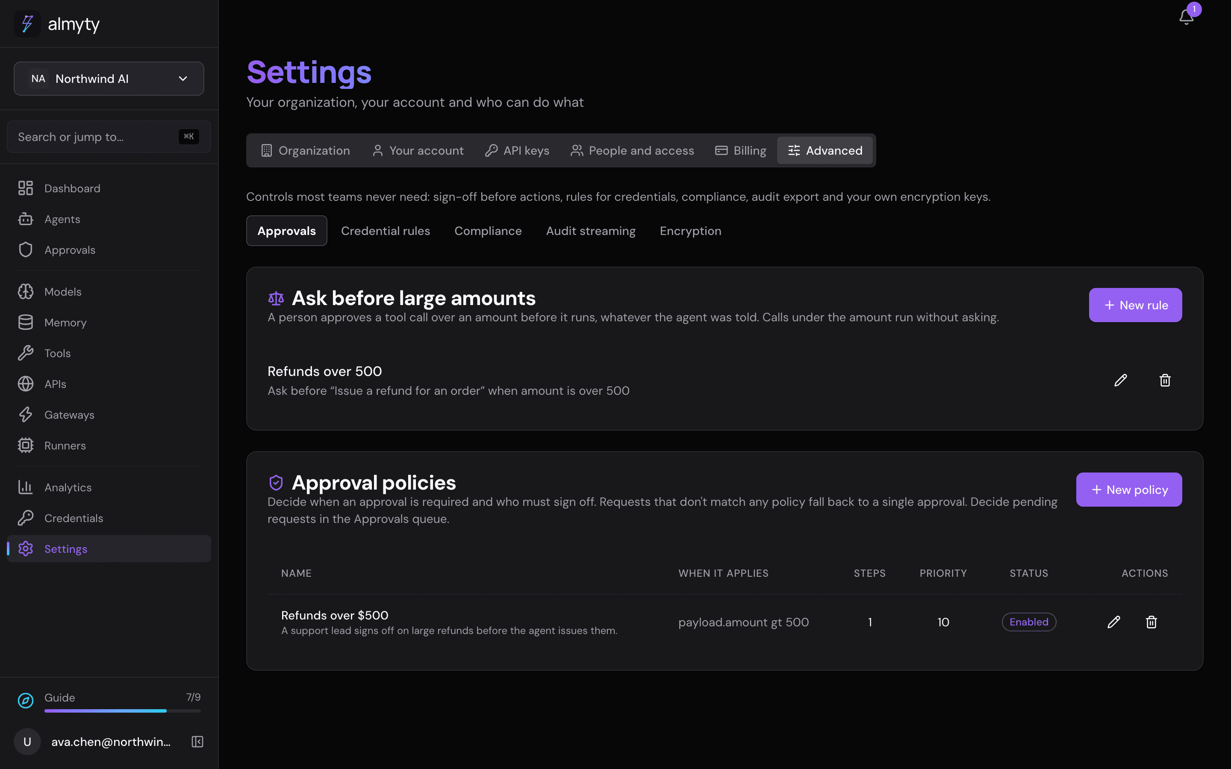Open the Approvals sidebar item
This screenshot has width=1231, height=769.
click(109, 250)
